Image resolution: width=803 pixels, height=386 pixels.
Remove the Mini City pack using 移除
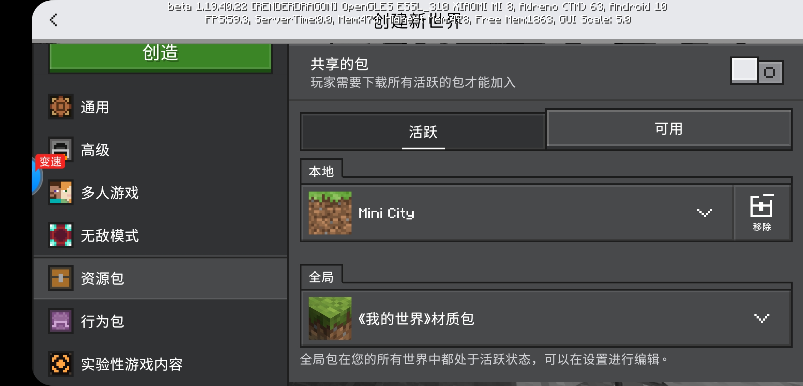click(762, 213)
